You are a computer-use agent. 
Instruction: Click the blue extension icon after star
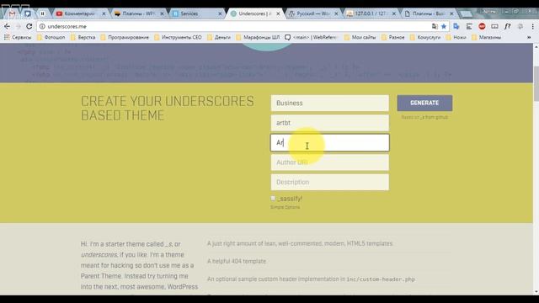coord(456,26)
